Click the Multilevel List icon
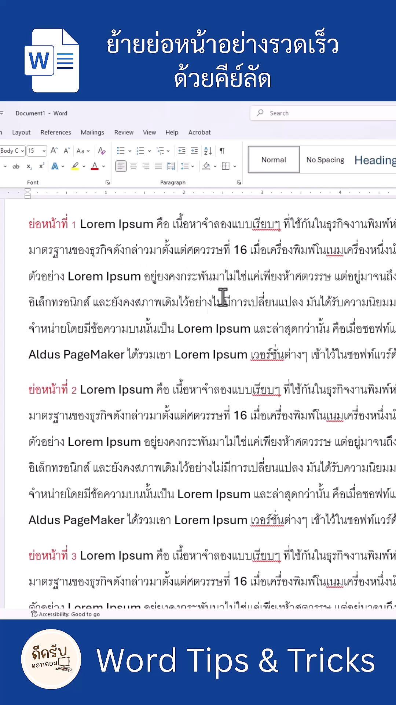Viewport: 396px width, 705px height. pyautogui.click(x=160, y=151)
